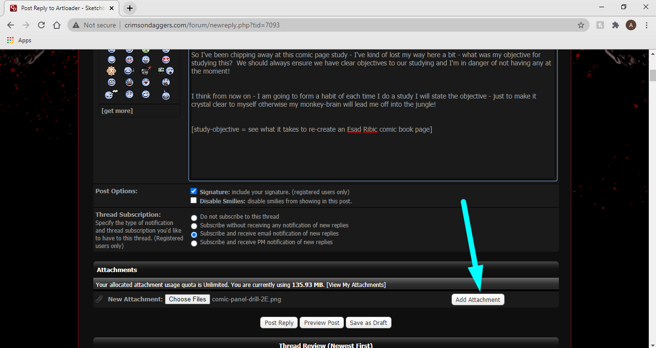Insert the winking smiley

click(x=146, y=94)
